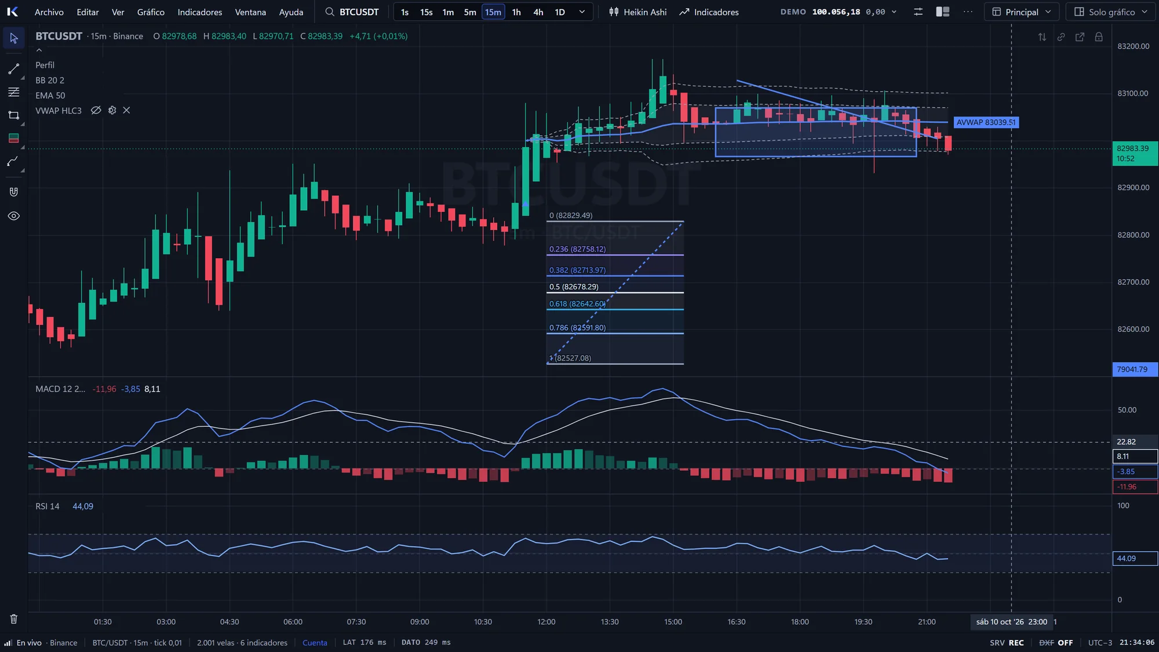The image size is (1159, 652).
Task: Open the Solo gráfico layout dropdown
Action: point(1112,12)
